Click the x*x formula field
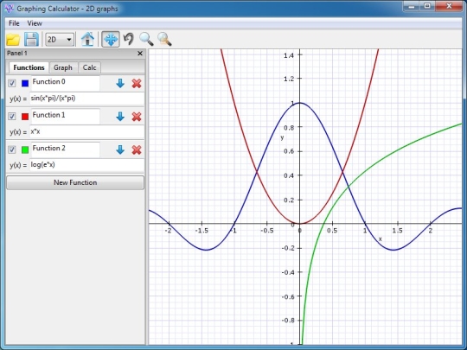Viewport: 467px width, 350px height. pos(86,132)
